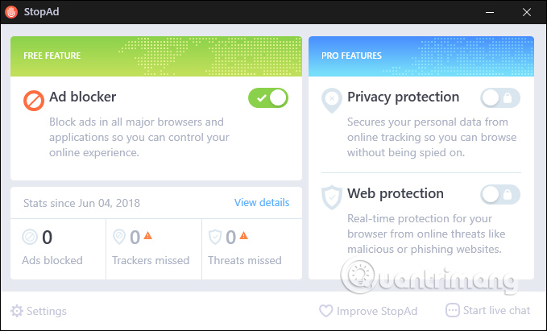Turn off the Ad blocker toggle

pos(268,98)
